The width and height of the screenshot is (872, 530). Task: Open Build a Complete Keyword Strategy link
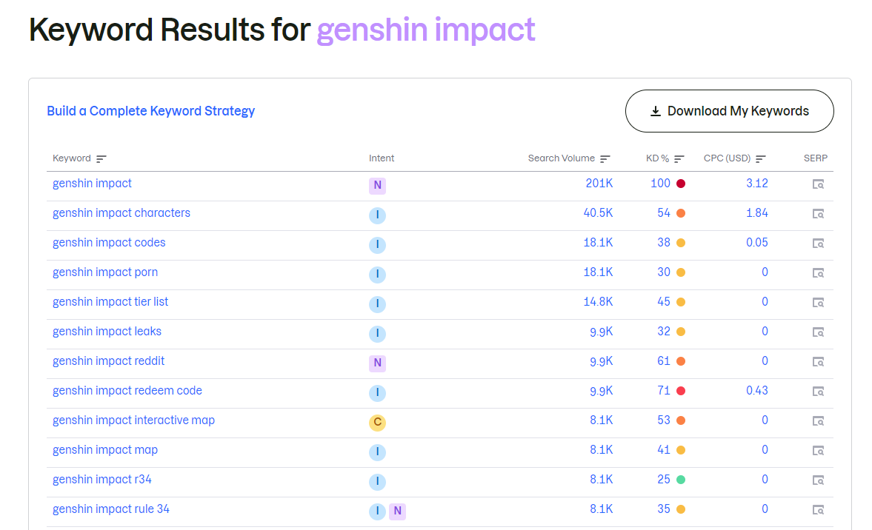pyautogui.click(x=150, y=111)
